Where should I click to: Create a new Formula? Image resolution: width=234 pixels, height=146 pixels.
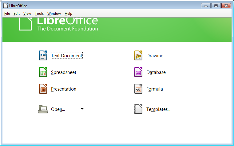coord(154,89)
